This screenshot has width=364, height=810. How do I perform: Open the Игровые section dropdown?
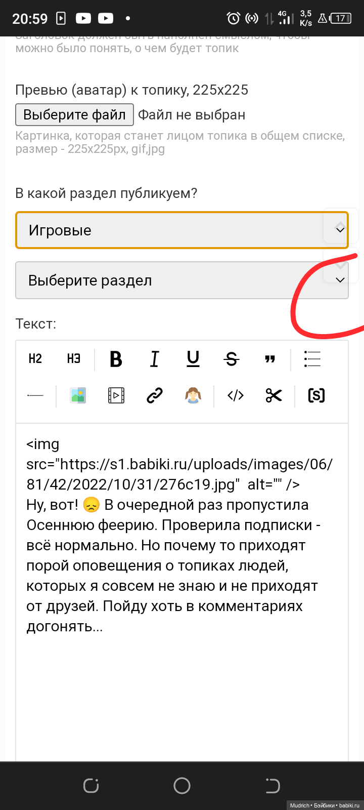(182, 230)
